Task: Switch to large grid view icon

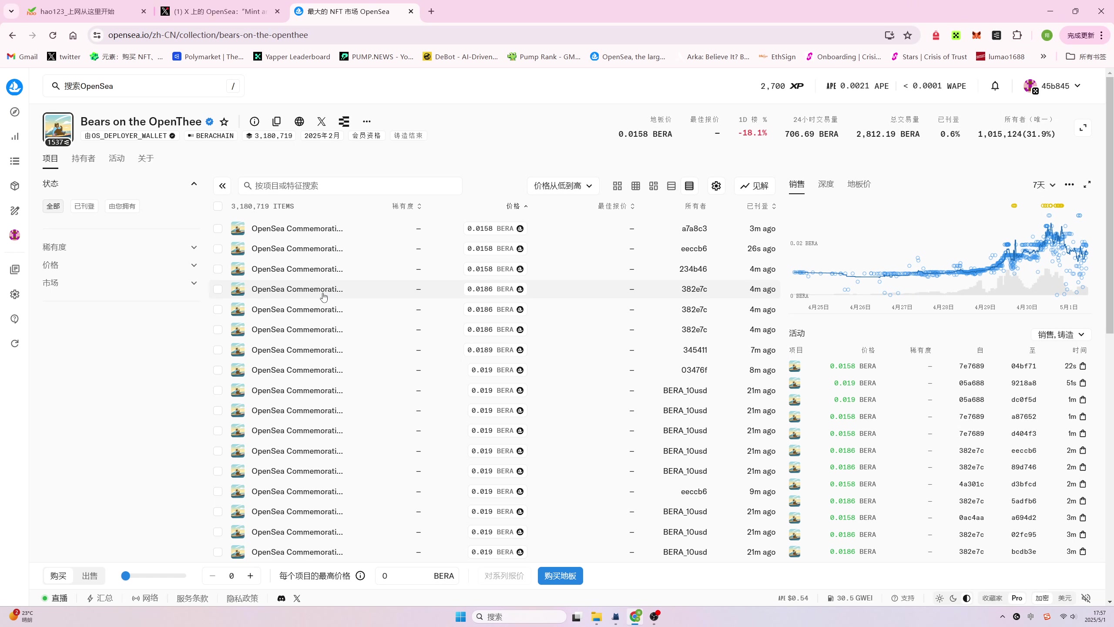Action: click(617, 186)
